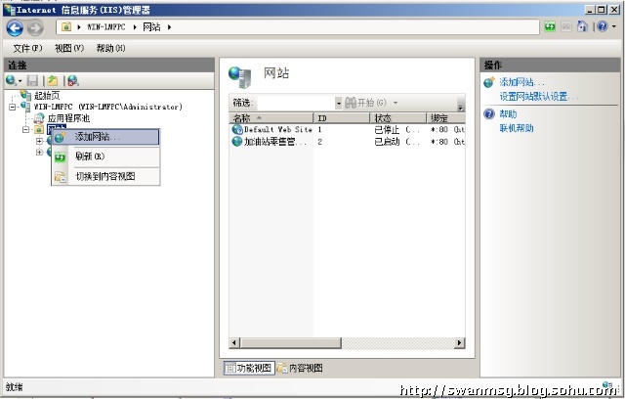Click horizontal scrollbar left arrow

(234, 342)
